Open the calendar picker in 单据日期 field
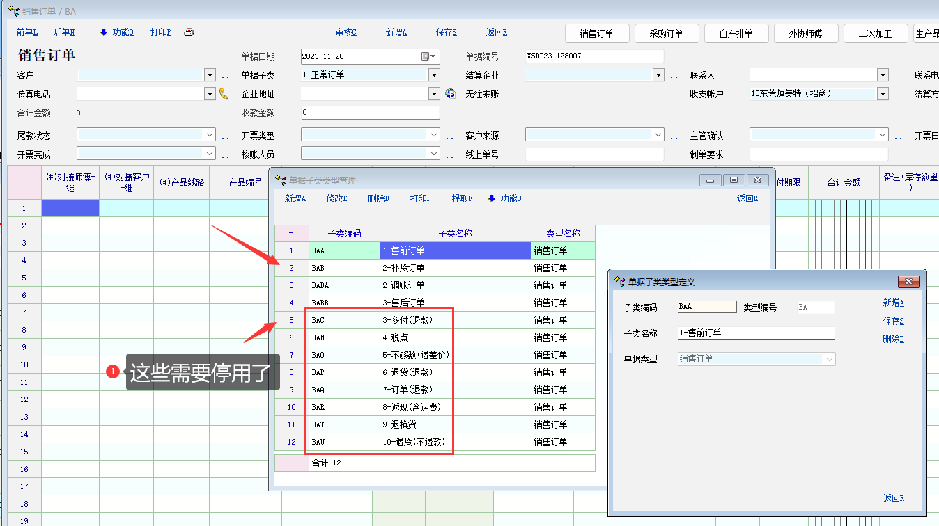 click(x=426, y=57)
